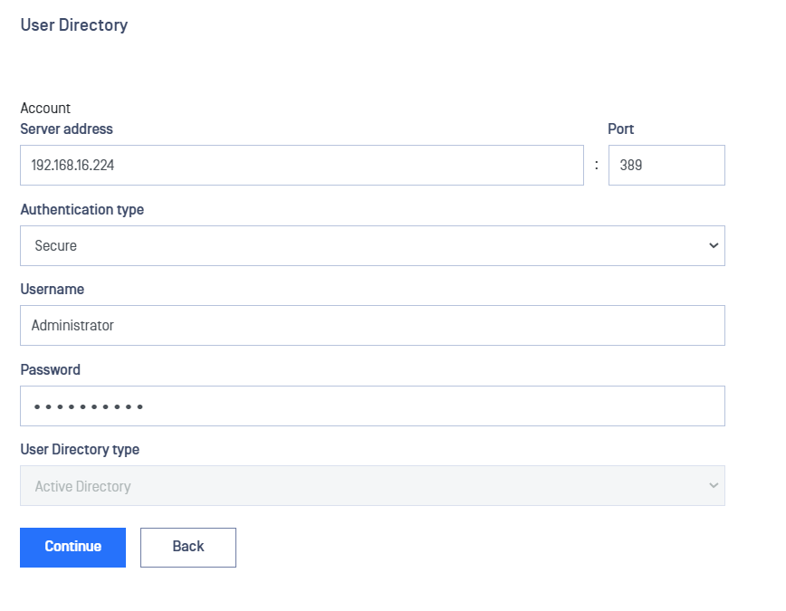The height and width of the screenshot is (611, 786).
Task: Click the chevron arrow beside Secure
Action: (x=714, y=245)
